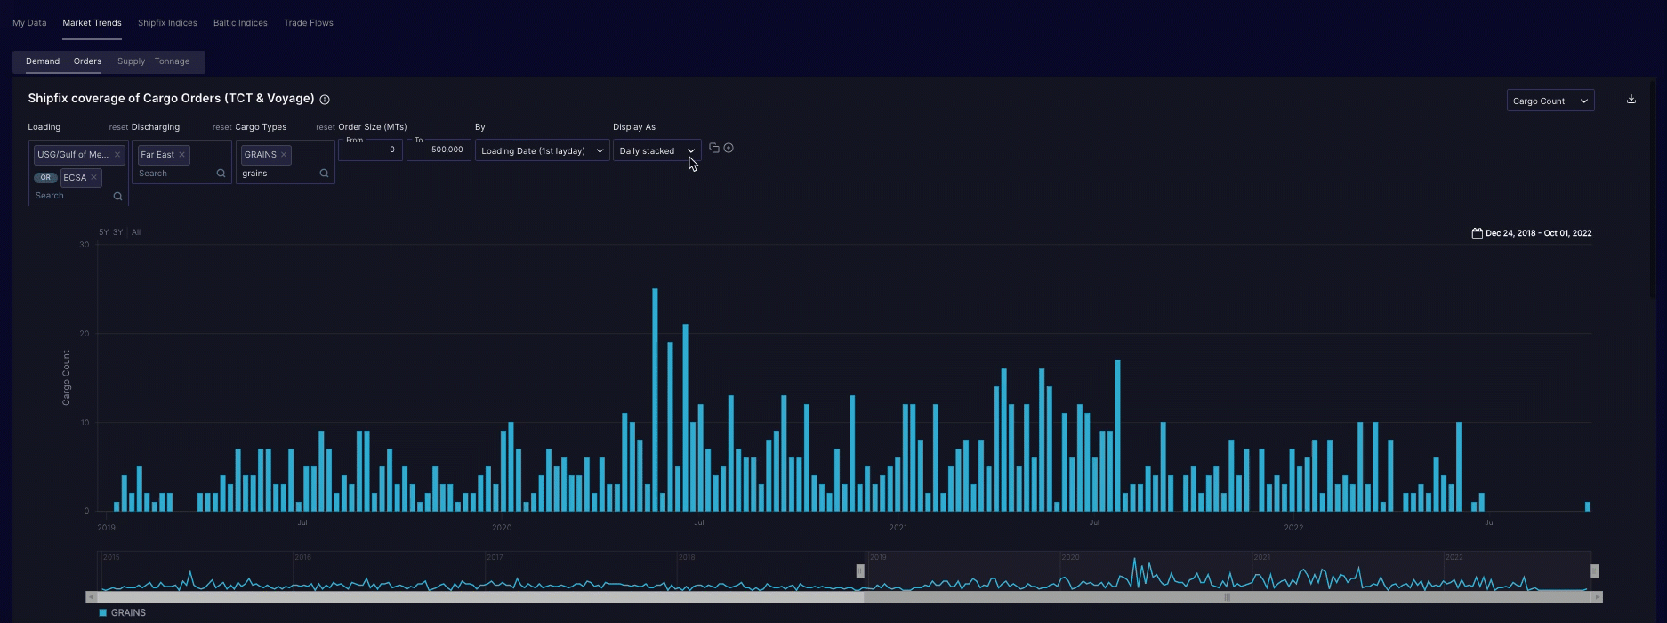The image size is (1667, 623).
Task: Click the right handle of the timeline range slider
Action: click(x=1594, y=571)
